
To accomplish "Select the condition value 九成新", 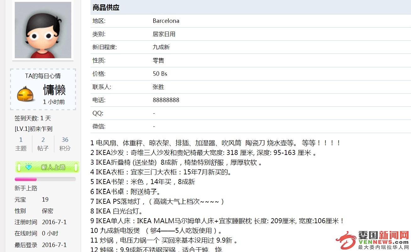I will [161, 47].
